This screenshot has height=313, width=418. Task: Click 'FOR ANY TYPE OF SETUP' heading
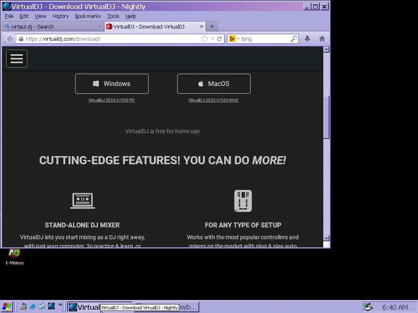tap(243, 225)
